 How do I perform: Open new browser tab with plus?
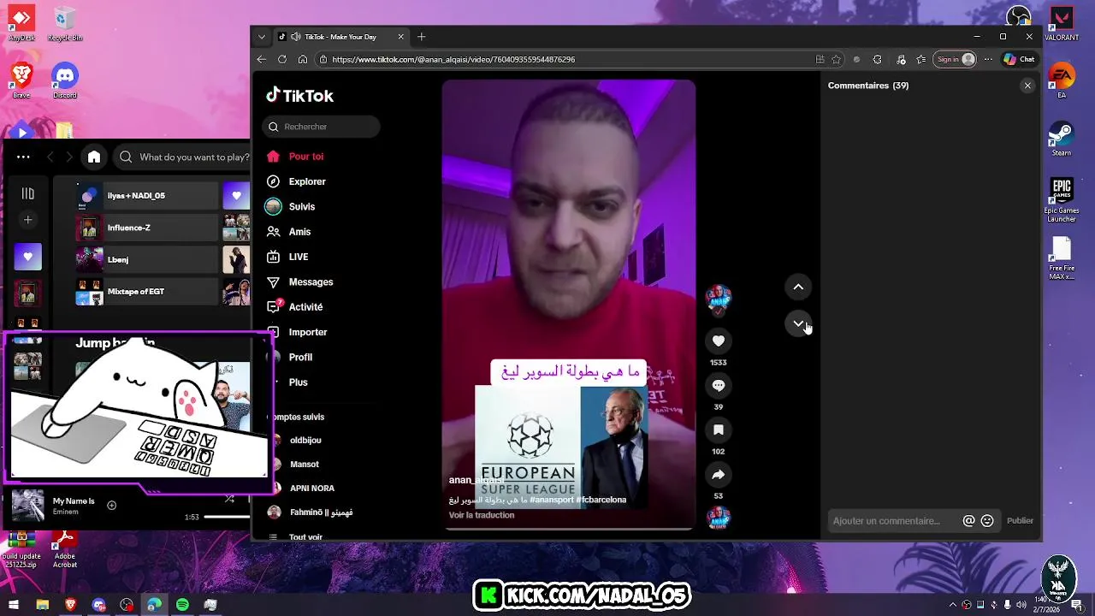coord(421,37)
